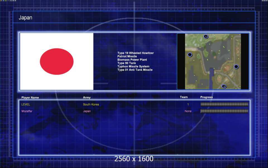Click Mozaffar player's progress bar
The height and width of the screenshot is (168, 268).
coord(224,111)
